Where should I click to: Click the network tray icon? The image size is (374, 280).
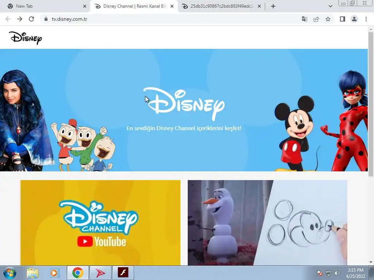[x=328, y=273]
